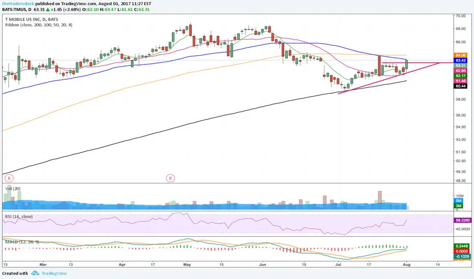474x279 pixels.
Task: Click the earnings E marker before May
Action: pos(170,178)
